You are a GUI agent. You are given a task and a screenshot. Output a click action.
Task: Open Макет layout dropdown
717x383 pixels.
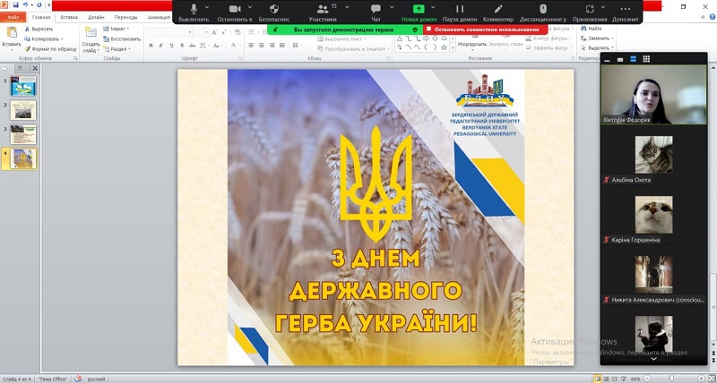click(117, 29)
